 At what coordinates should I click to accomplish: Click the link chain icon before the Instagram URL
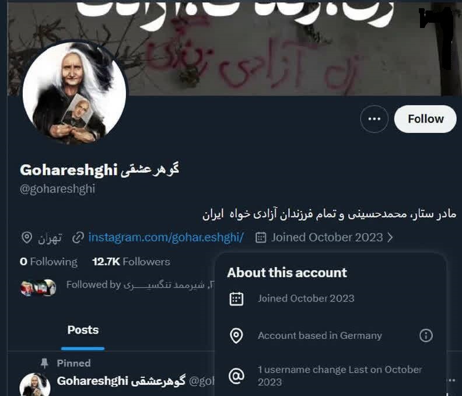[x=78, y=237]
